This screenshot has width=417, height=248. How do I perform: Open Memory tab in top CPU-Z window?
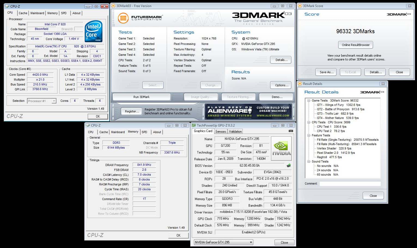(52, 13)
